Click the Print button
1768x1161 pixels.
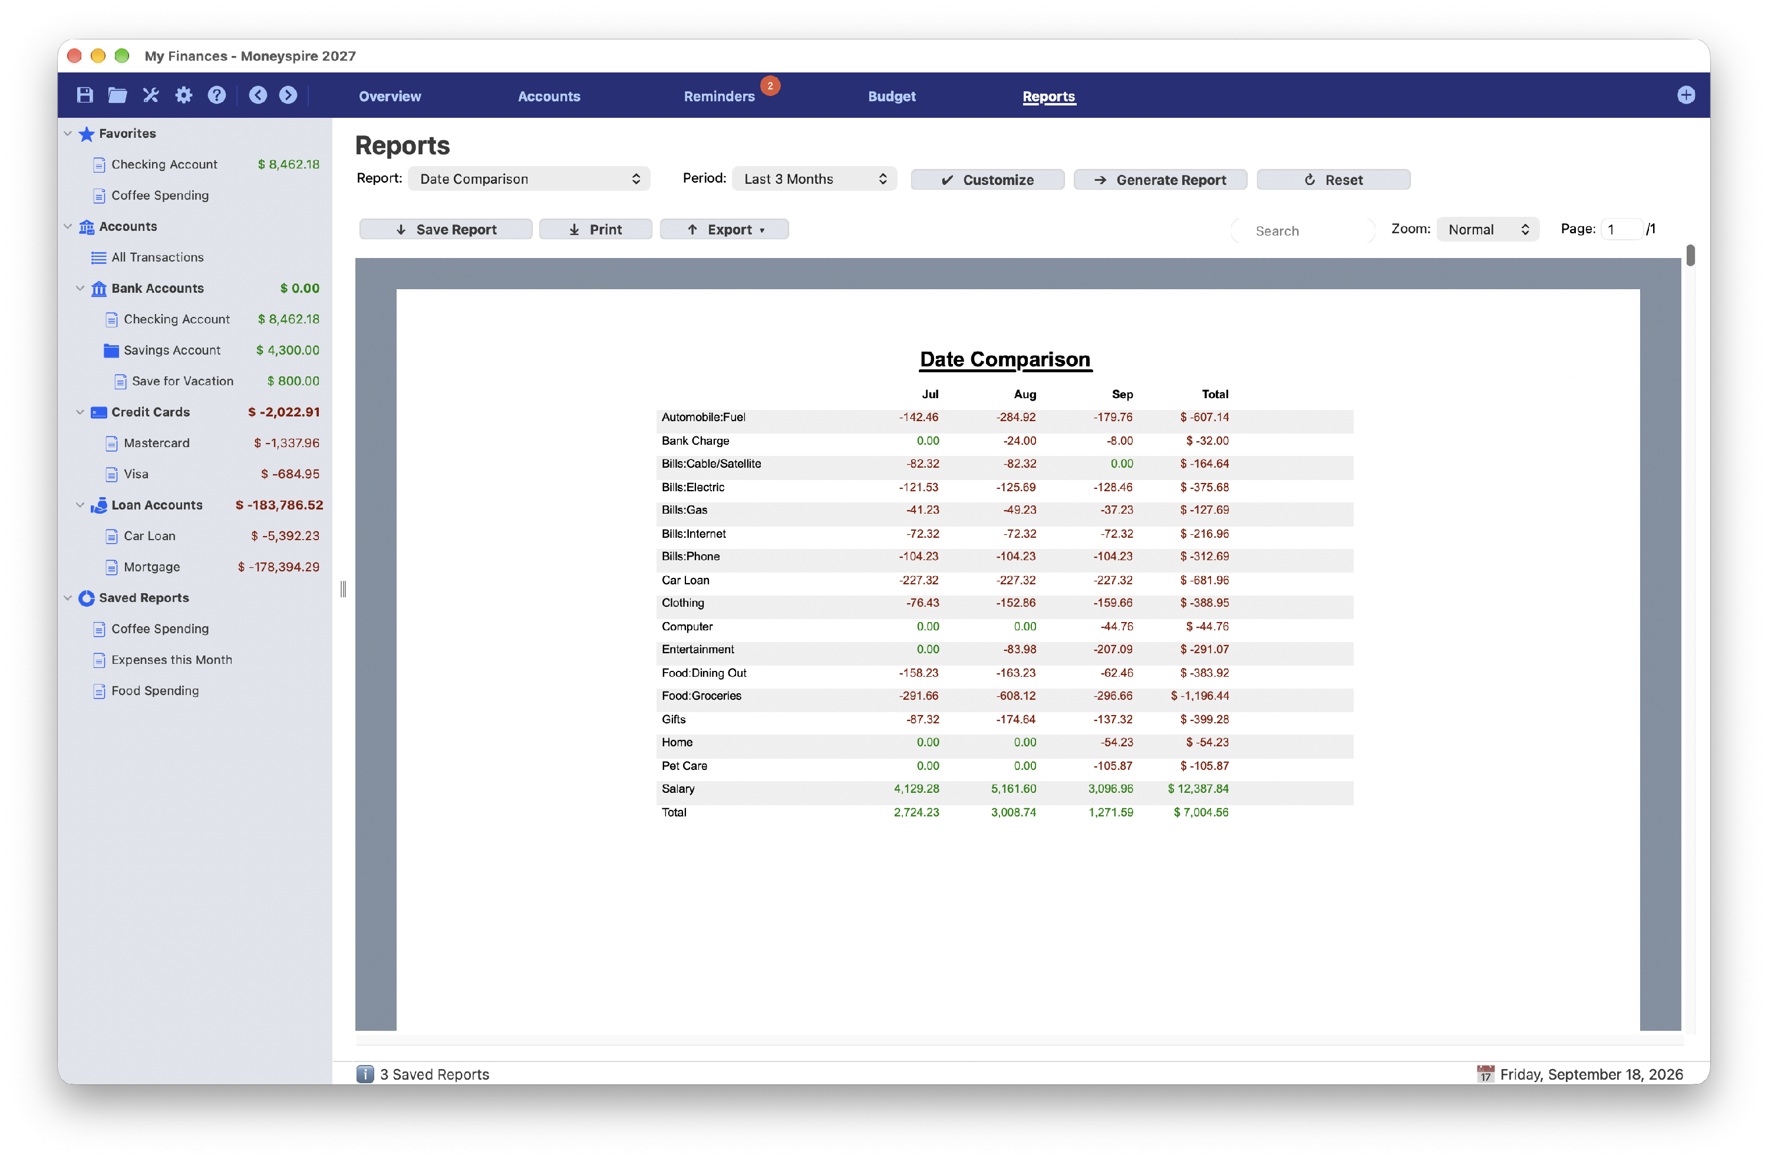[596, 229]
